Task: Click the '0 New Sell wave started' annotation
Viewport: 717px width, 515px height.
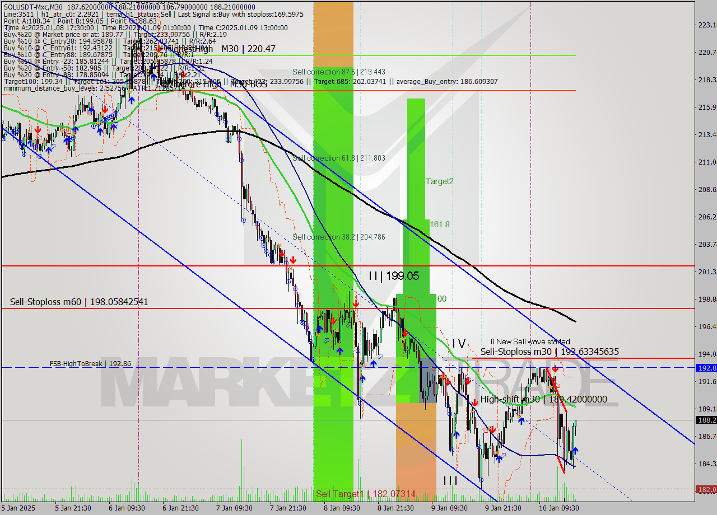Action: click(530, 341)
